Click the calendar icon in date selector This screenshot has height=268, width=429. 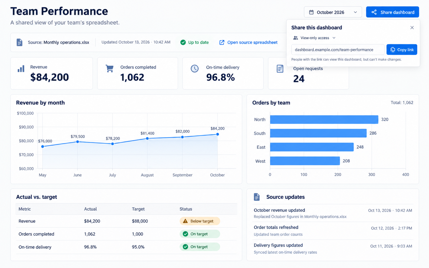[x=311, y=12]
